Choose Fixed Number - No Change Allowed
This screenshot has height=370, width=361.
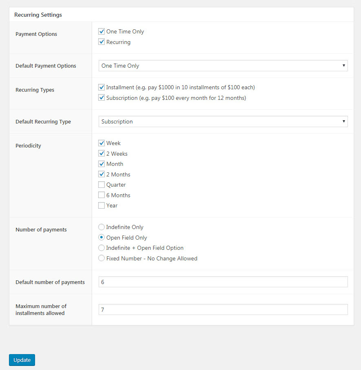pyautogui.click(x=101, y=258)
